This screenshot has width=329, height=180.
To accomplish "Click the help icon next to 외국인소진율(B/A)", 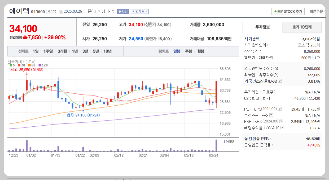I will 280,81.
